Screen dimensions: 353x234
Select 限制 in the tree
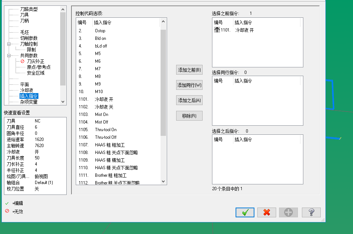click(x=31, y=50)
